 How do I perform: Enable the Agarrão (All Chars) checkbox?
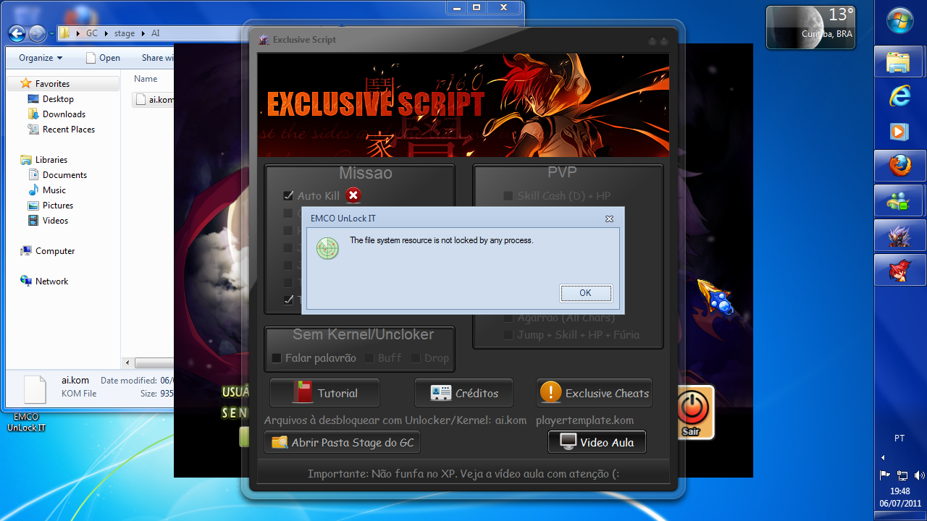point(508,318)
